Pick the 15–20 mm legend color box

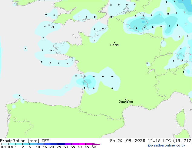coord(47,144)
